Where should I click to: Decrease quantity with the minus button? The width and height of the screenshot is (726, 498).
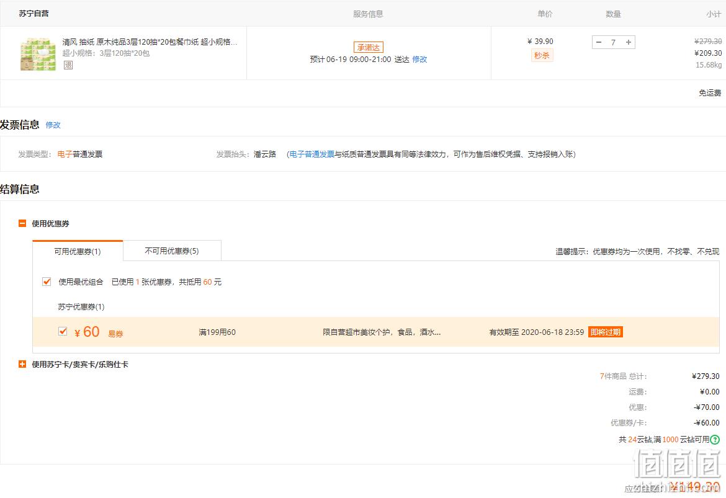(x=599, y=42)
